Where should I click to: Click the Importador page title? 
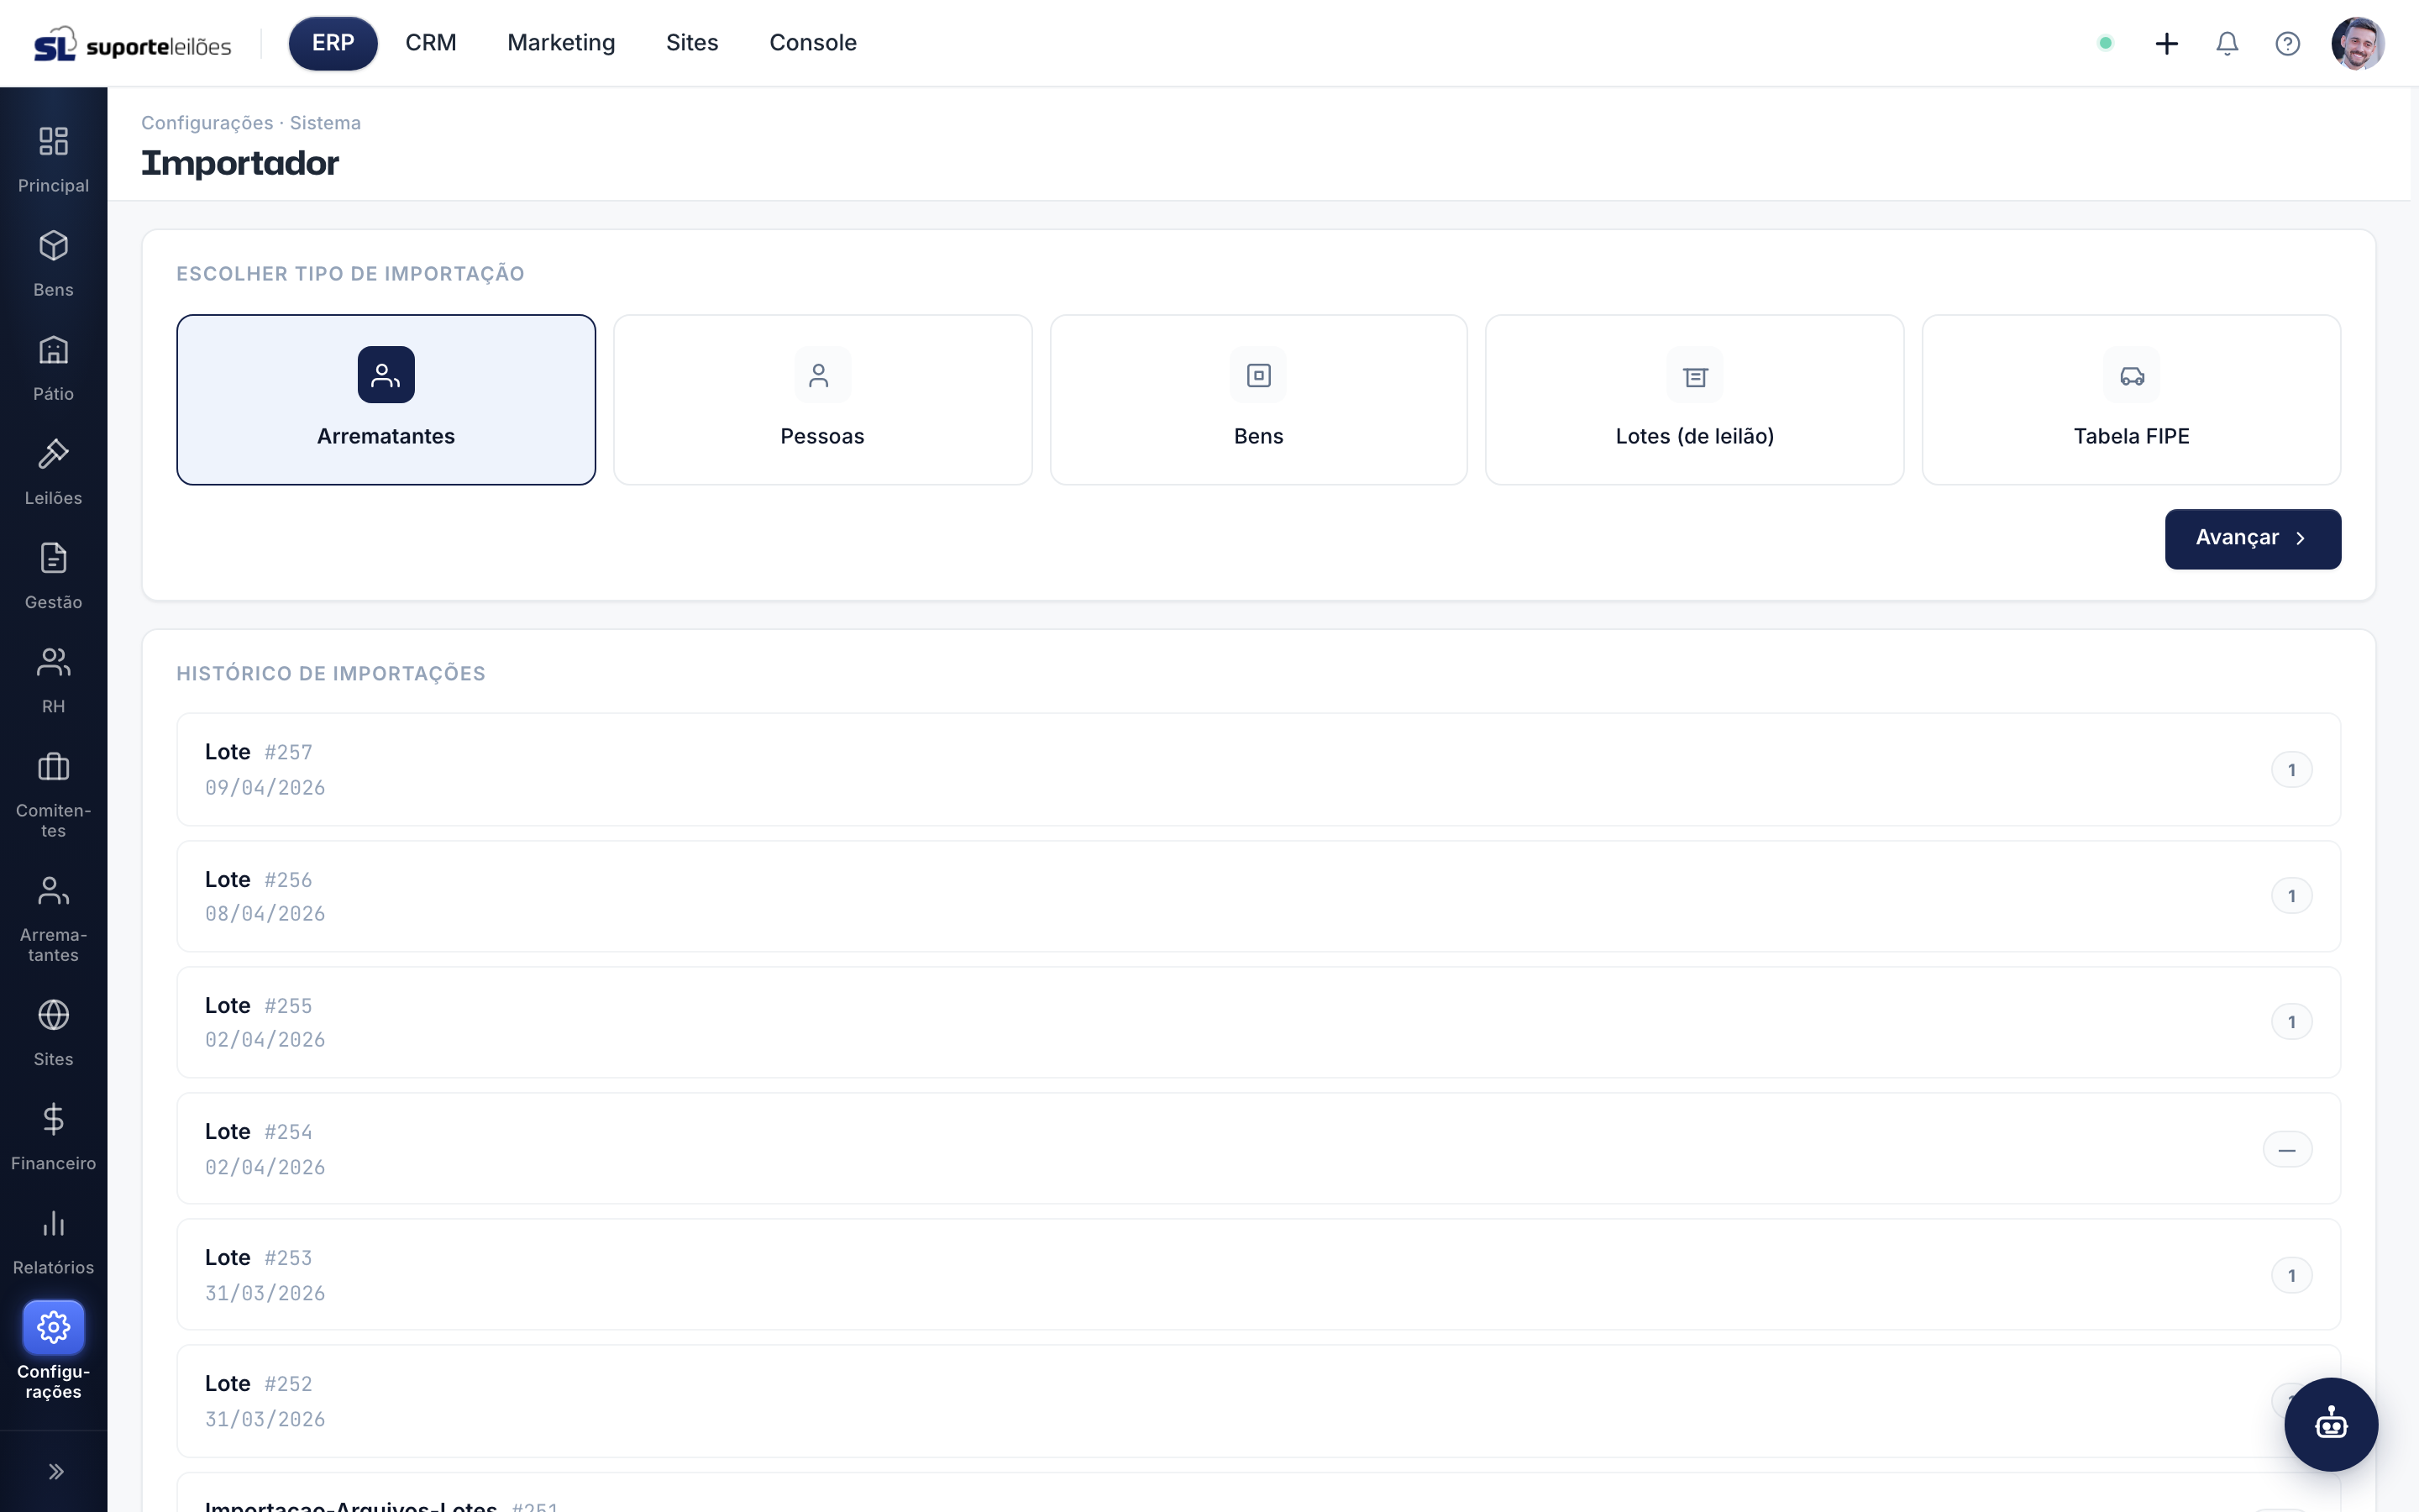click(240, 163)
